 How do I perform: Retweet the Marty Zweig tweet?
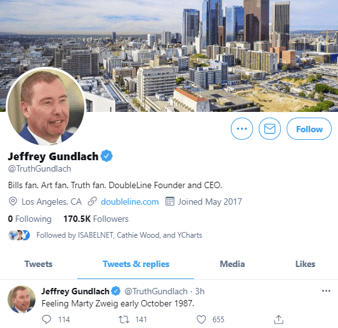click(x=124, y=319)
